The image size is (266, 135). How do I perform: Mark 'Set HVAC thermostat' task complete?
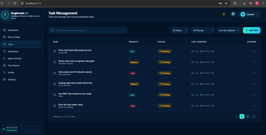pos(55,95)
